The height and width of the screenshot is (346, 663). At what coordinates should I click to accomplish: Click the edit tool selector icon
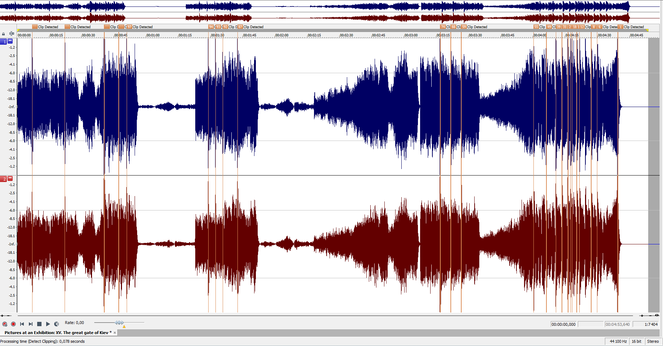[x=12, y=34]
